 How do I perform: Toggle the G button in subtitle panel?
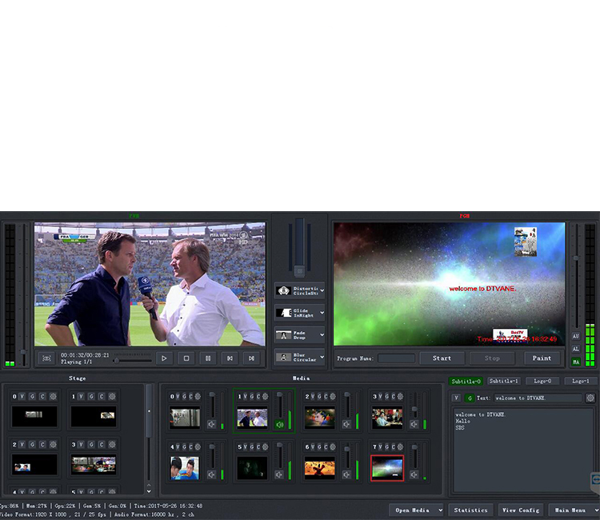[470, 398]
